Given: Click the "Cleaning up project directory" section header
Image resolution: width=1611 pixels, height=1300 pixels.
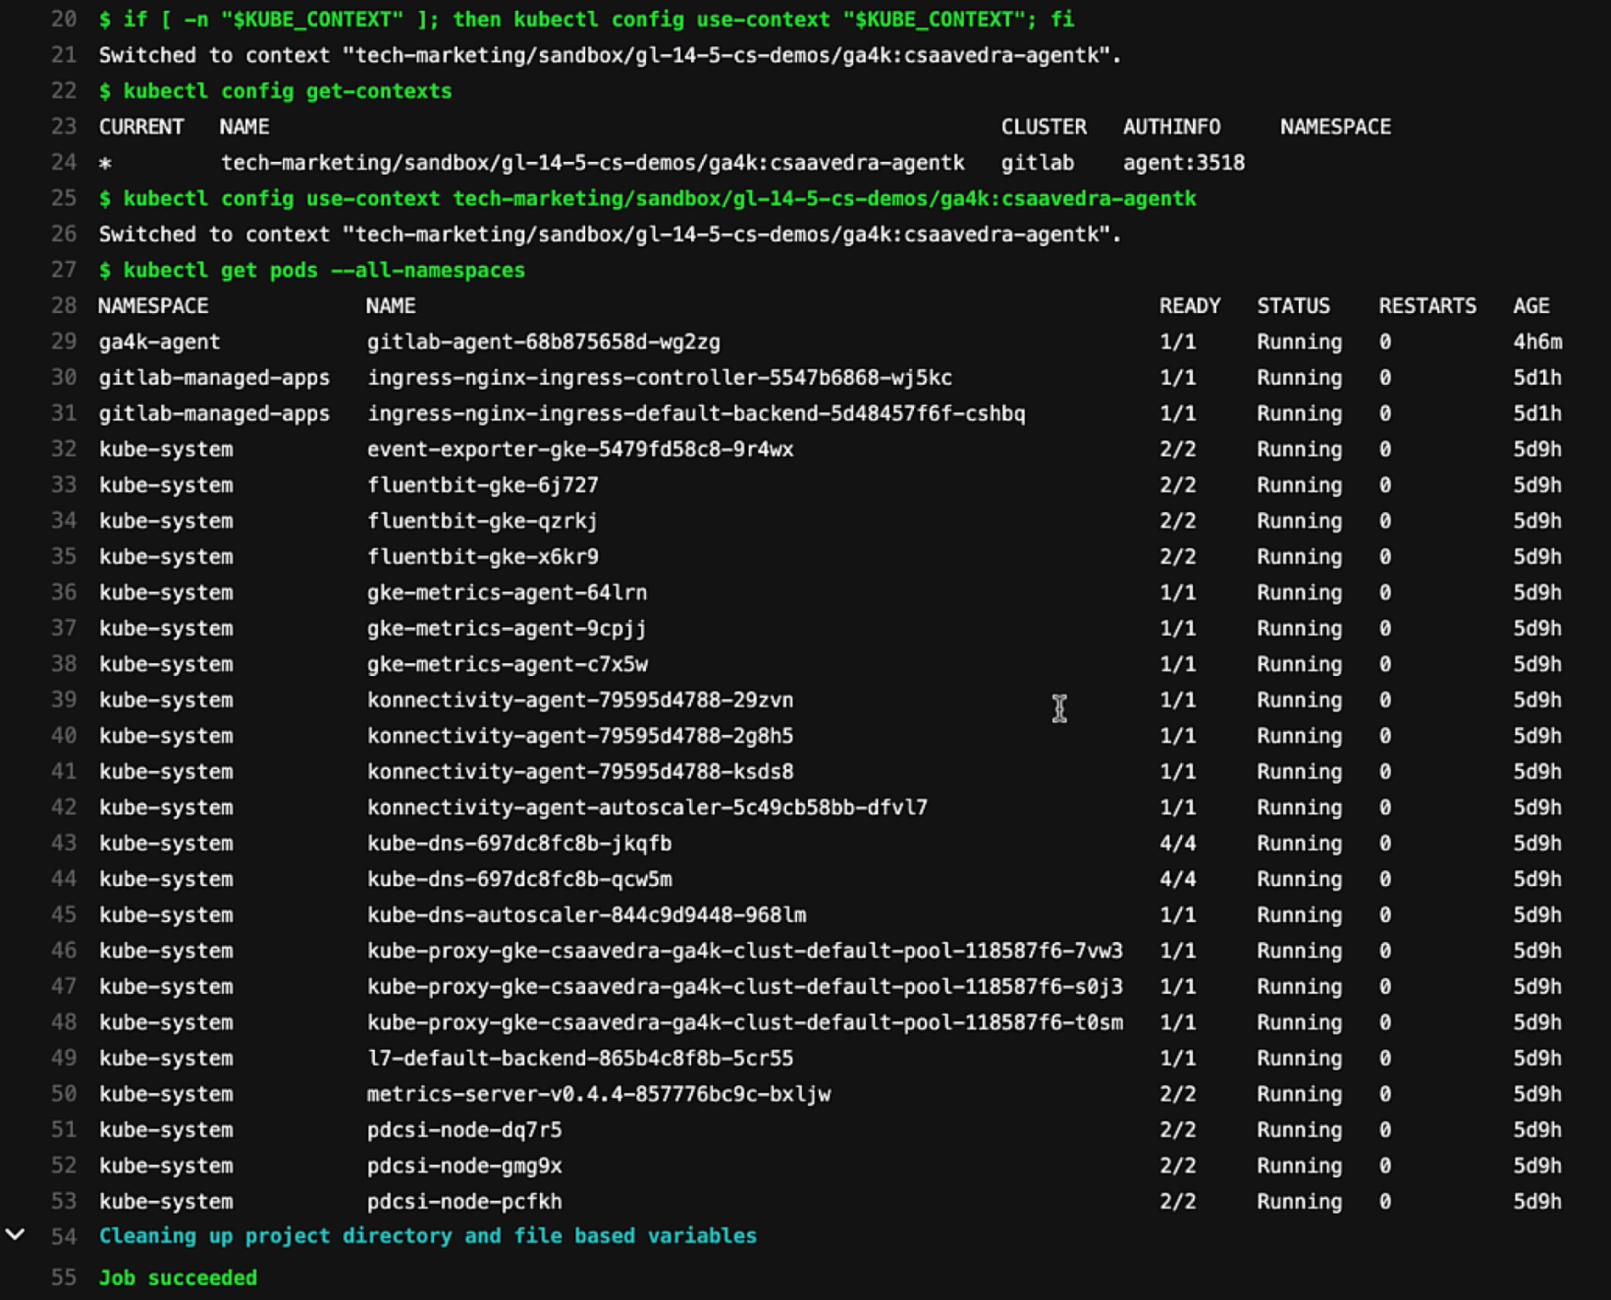Looking at the screenshot, I should click(x=427, y=1236).
